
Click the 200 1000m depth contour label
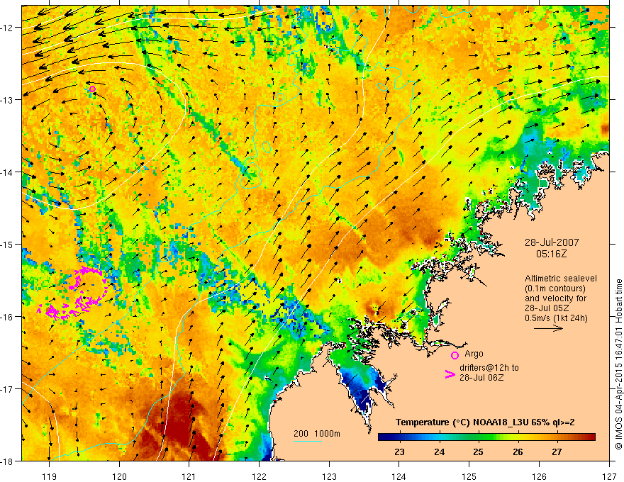click(317, 434)
